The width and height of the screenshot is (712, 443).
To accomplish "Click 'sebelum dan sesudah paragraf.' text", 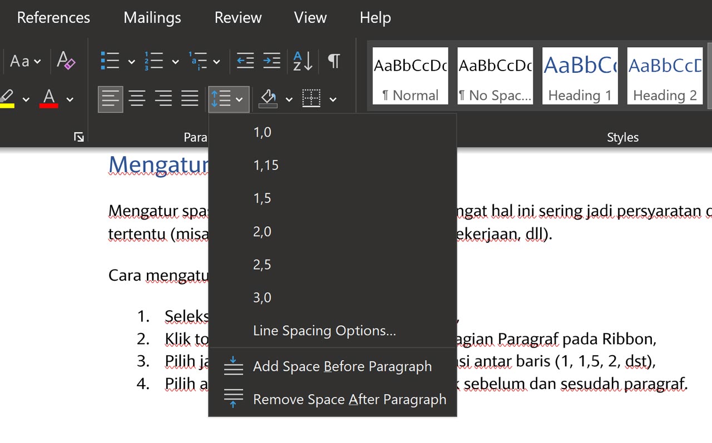I will pyautogui.click(x=576, y=384).
